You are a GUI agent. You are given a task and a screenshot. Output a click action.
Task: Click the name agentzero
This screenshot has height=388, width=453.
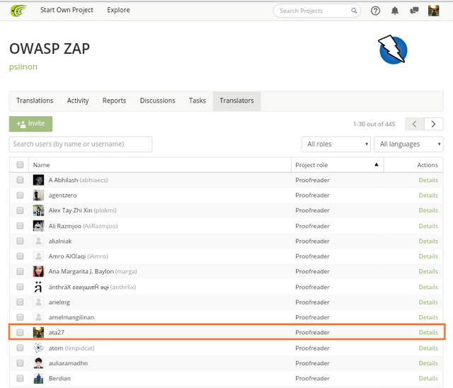63,195
